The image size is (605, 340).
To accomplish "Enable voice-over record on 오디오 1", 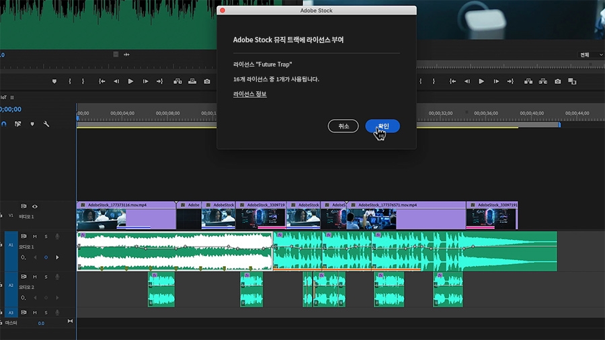I will click(57, 237).
